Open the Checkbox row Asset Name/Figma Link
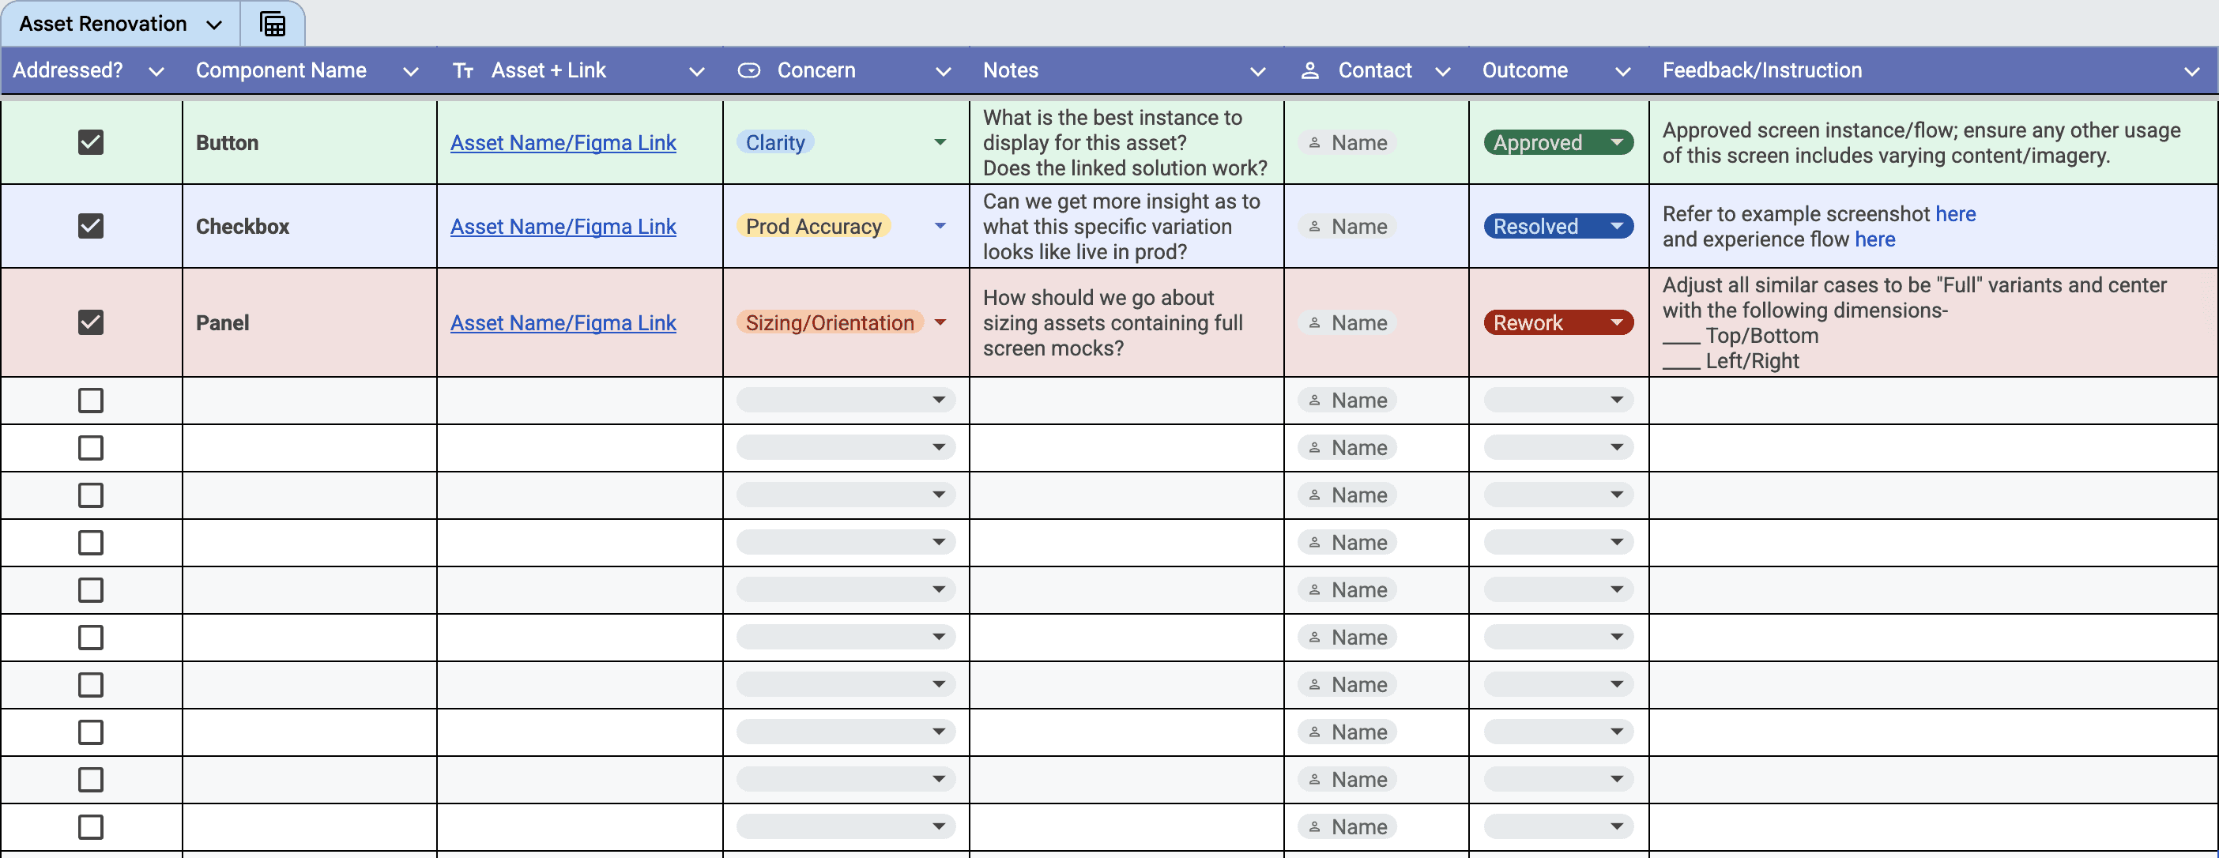The height and width of the screenshot is (858, 2219). tap(563, 227)
